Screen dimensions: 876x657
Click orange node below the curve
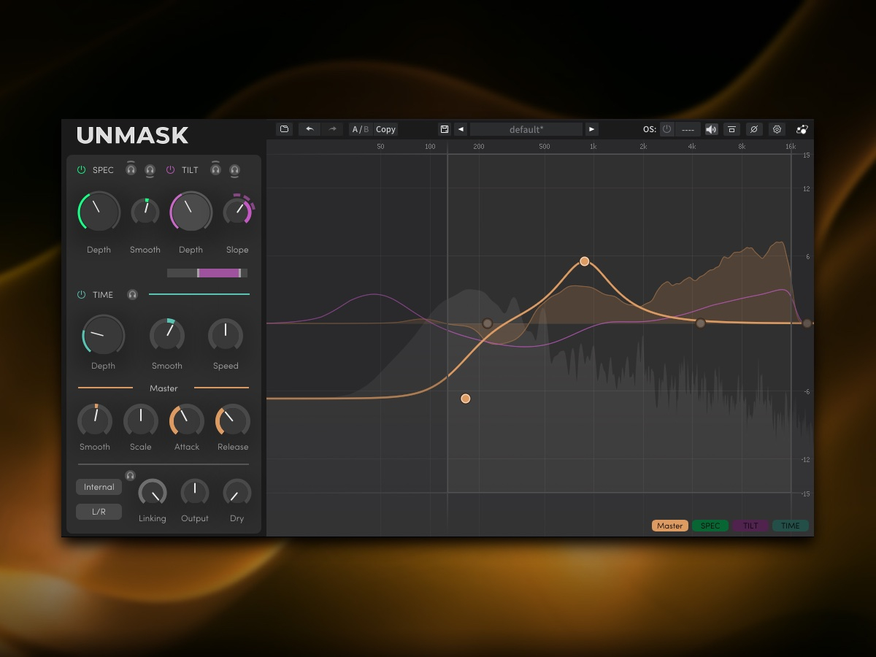tap(466, 399)
